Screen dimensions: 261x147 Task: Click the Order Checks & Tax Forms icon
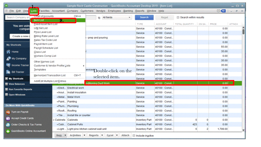pos(8,125)
